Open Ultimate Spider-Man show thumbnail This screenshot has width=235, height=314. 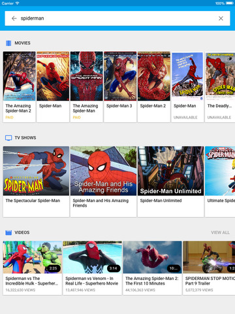coord(220,171)
